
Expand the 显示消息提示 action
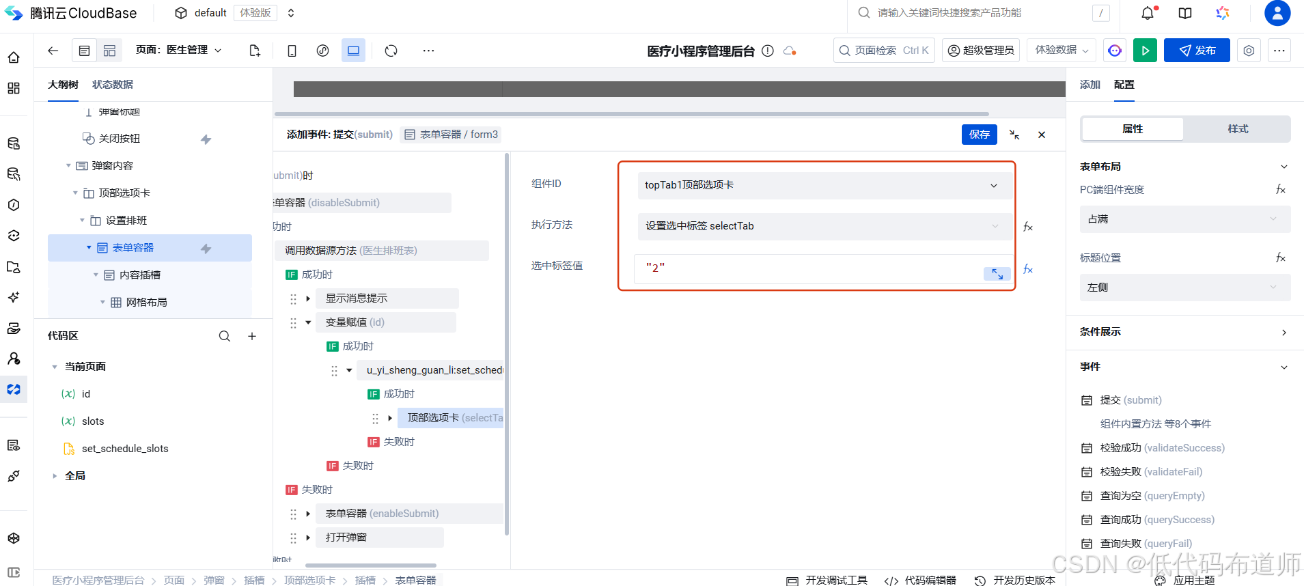308,298
